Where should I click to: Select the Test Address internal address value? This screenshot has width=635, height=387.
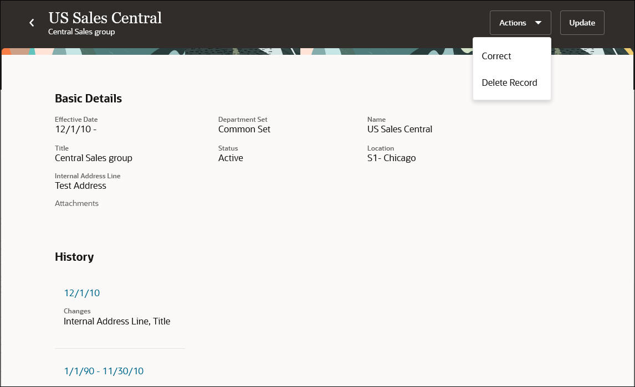pos(80,185)
